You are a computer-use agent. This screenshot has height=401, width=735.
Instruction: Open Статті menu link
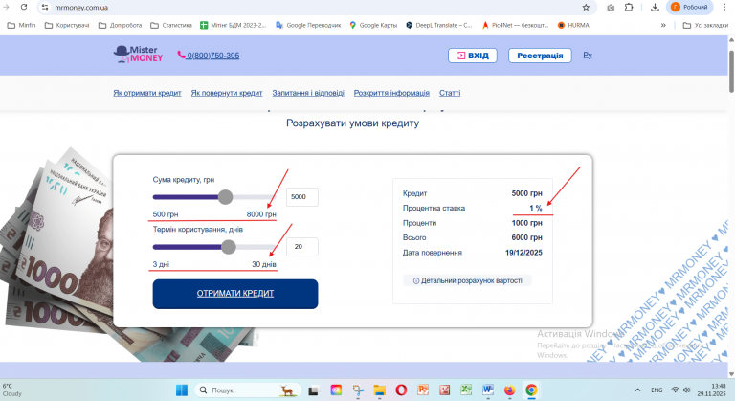[x=450, y=93]
